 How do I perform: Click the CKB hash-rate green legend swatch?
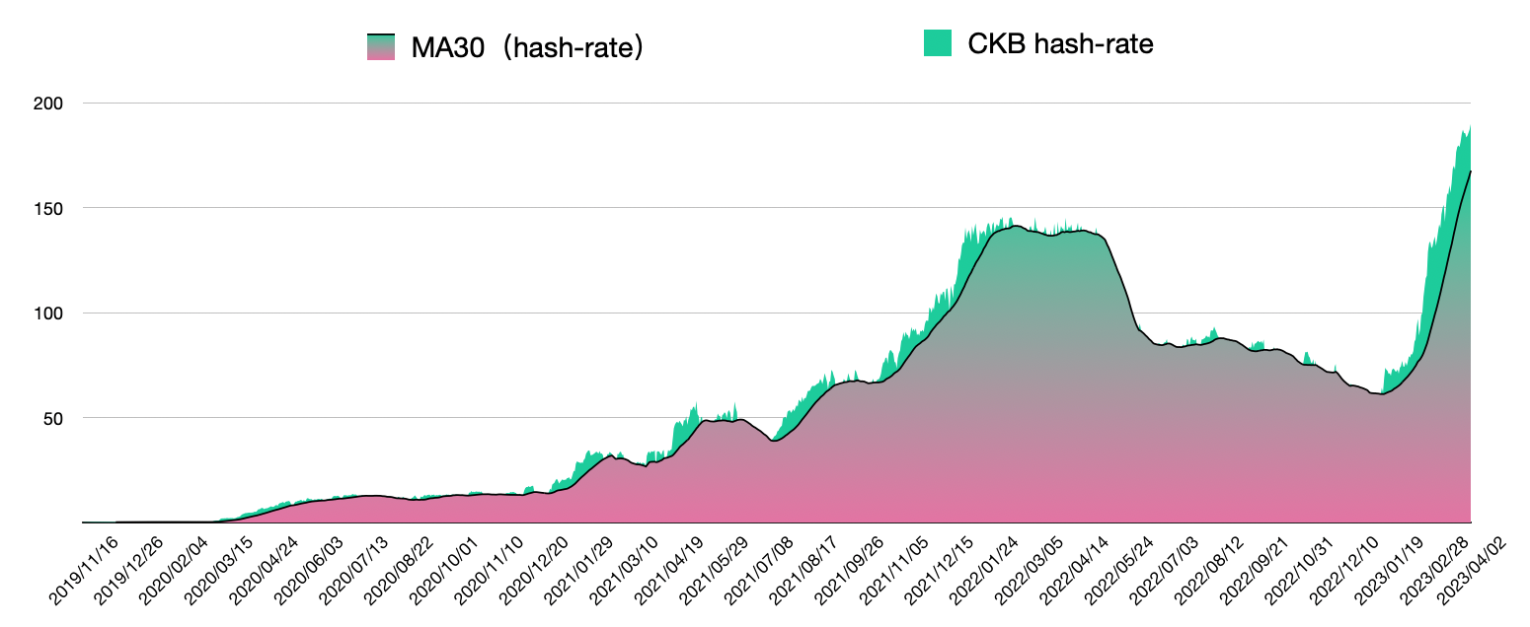pos(938,42)
